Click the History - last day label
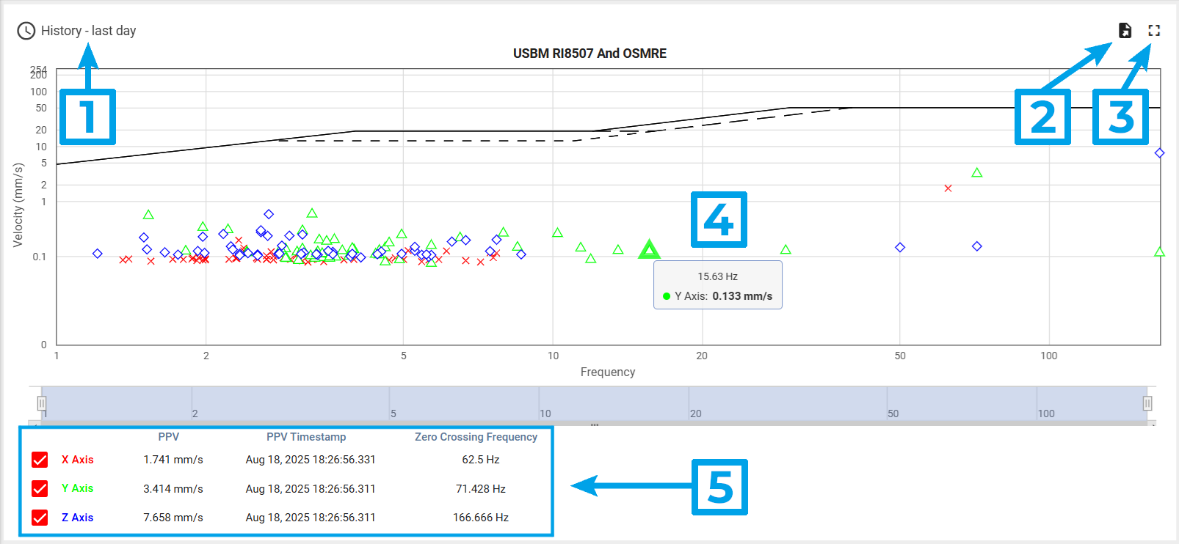The width and height of the screenshot is (1179, 544). (88, 31)
